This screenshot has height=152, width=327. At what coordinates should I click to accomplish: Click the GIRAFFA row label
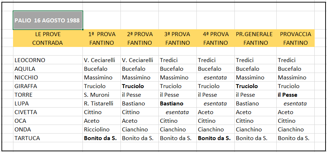tap(48, 86)
